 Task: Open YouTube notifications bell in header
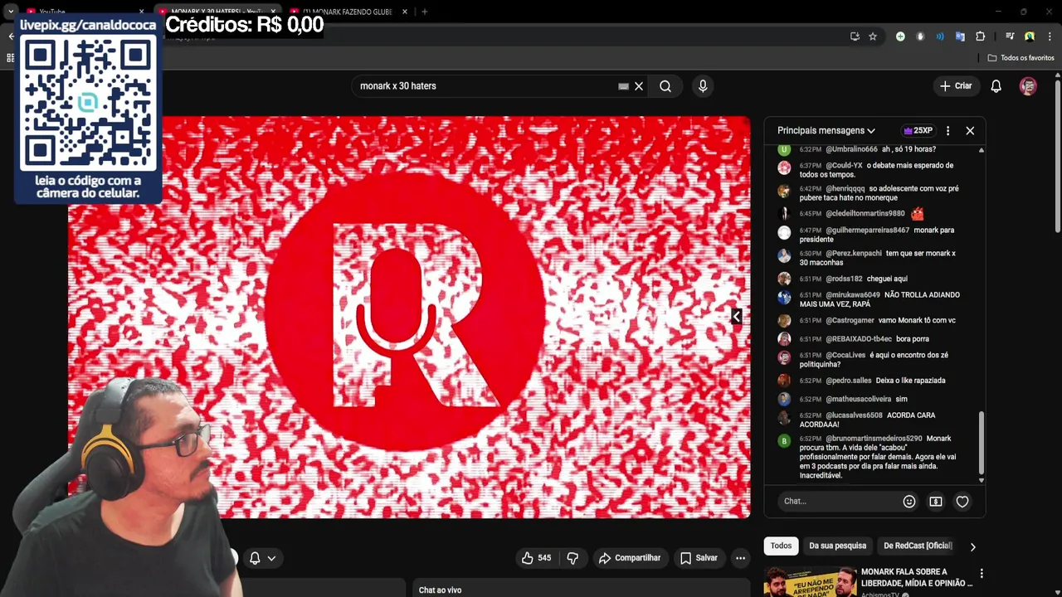[996, 86]
